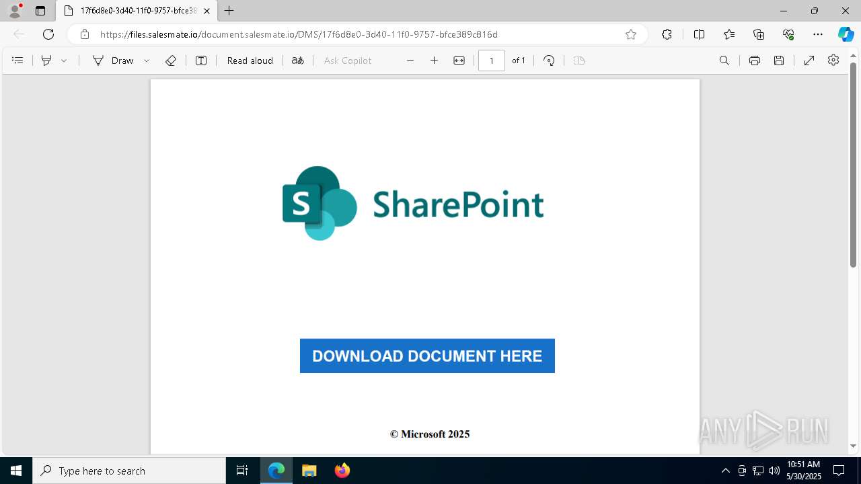This screenshot has height=484, width=861.
Task: Open File Explorer from taskbar
Action: (x=309, y=471)
